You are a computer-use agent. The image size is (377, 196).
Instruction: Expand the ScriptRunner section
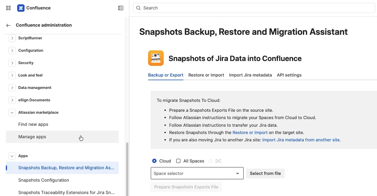tap(12, 38)
